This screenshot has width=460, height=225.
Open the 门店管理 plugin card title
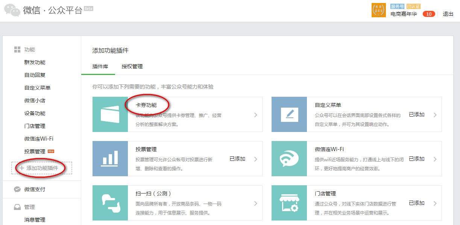325,193
